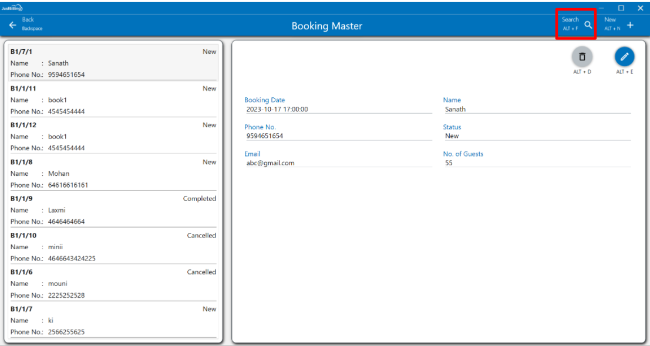650x346 pixels.
Task: Select booking B1/7/1 for Sanath
Action: coord(113,63)
